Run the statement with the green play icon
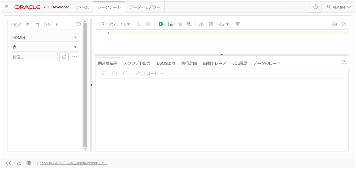This screenshot has height=169, width=356. (161, 24)
